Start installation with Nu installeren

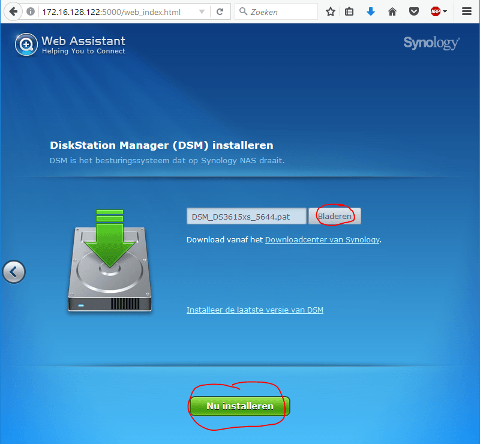coord(239,406)
